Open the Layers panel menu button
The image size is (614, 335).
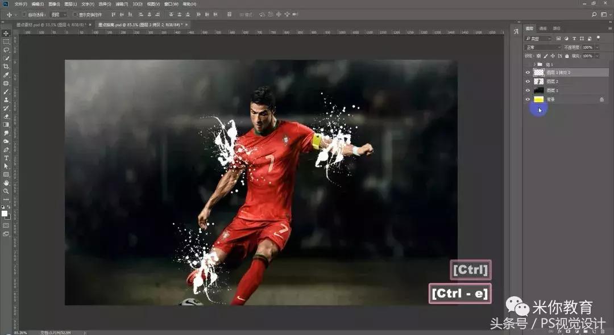pyautogui.click(x=610, y=28)
